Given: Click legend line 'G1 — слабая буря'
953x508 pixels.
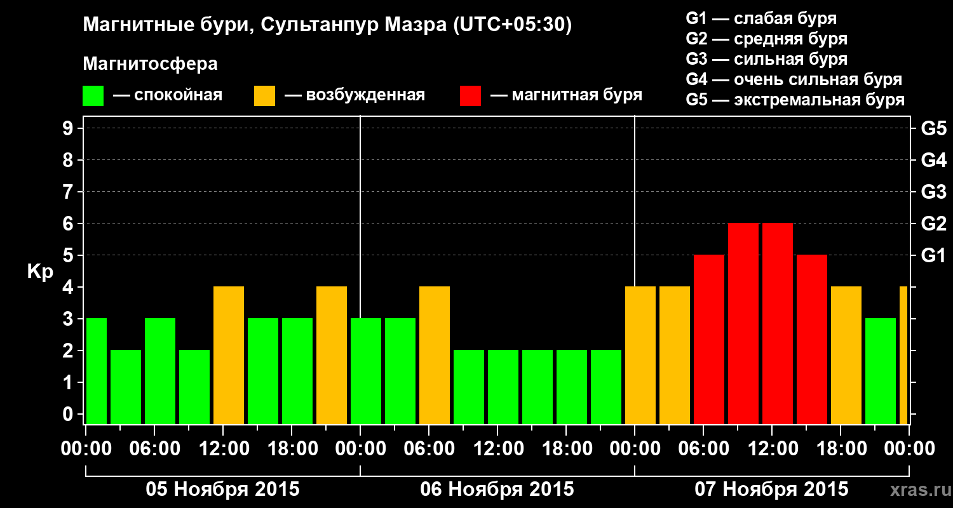Looking at the screenshot, I should pos(761,18).
